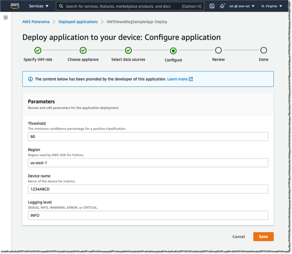The width and height of the screenshot is (292, 254).
Task: Open the Learn more link
Action: (177, 79)
